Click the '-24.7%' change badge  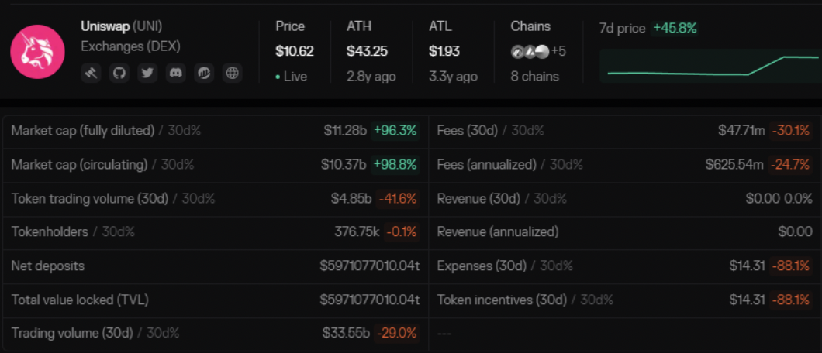(790, 165)
